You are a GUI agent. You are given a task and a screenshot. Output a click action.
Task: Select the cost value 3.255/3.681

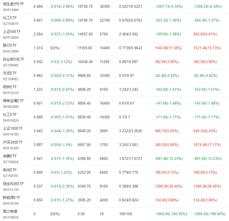coord(128,145)
